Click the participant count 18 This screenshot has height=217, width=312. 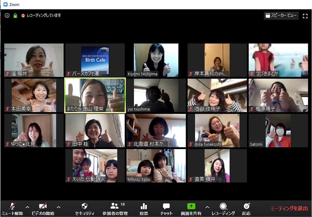[x=123, y=204]
